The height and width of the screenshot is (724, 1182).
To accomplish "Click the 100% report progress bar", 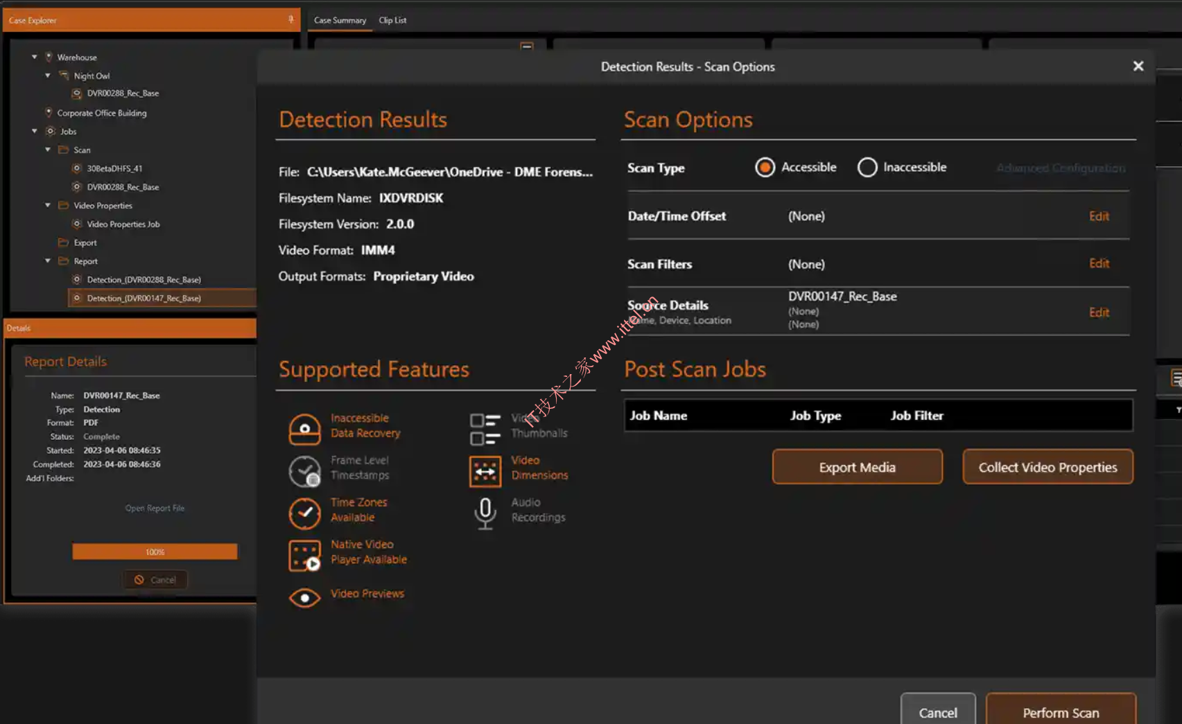I will [155, 551].
